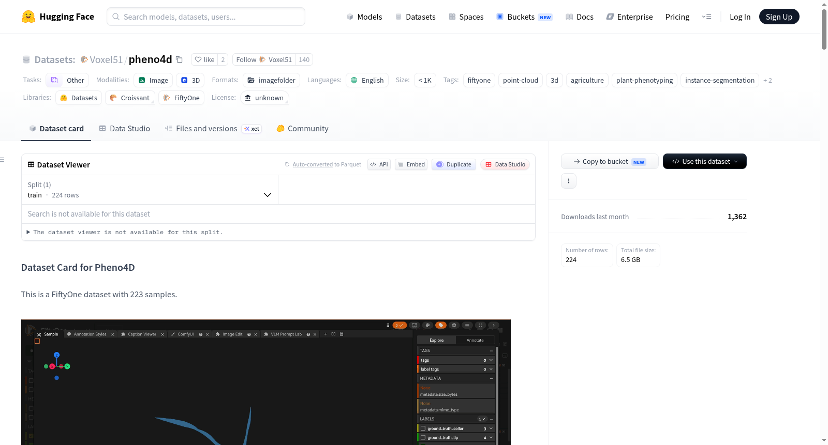Open the Pricing page
Viewport: 828px width, 445px height.
point(677,17)
